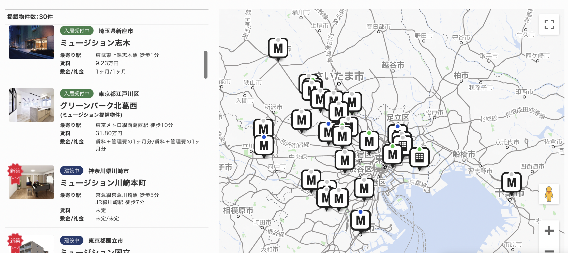The height and width of the screenshot is (253, 568).
Task: Open the ミュージション志木 listing title
Action: tap(95, 43)
